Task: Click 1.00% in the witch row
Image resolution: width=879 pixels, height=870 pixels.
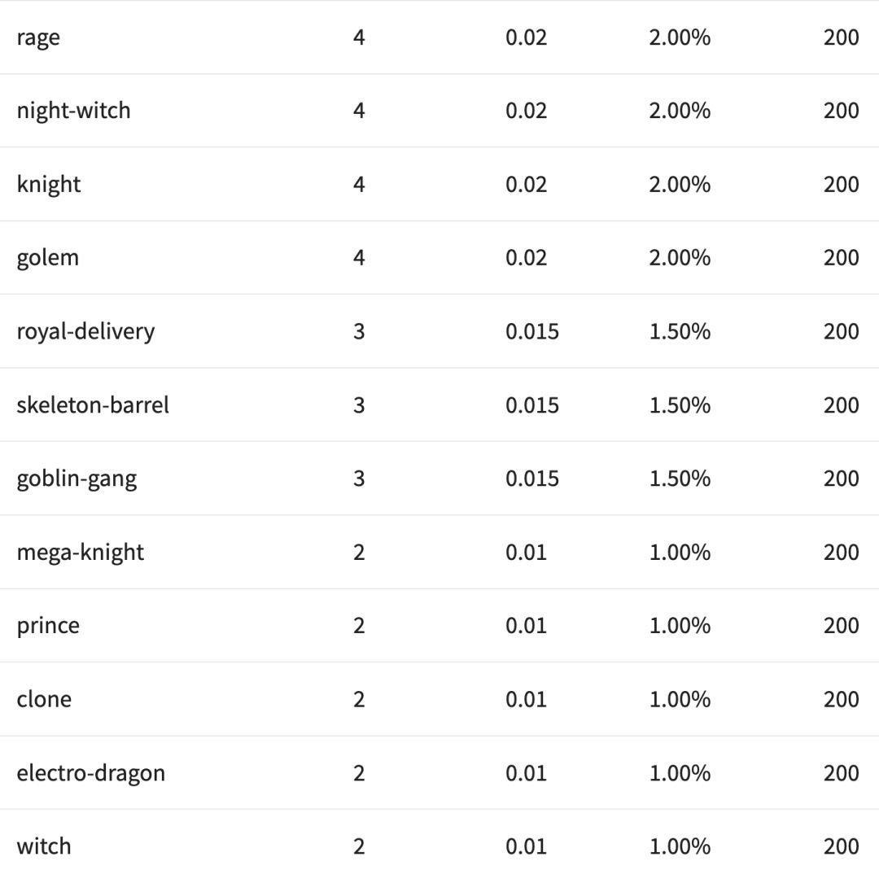Action: coord(680,846)
